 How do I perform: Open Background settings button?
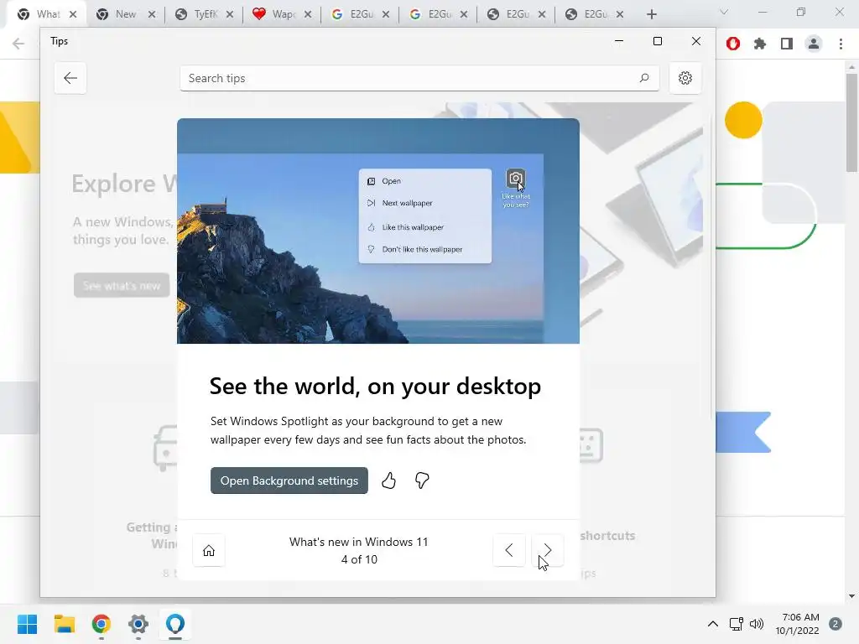(289, 480)
